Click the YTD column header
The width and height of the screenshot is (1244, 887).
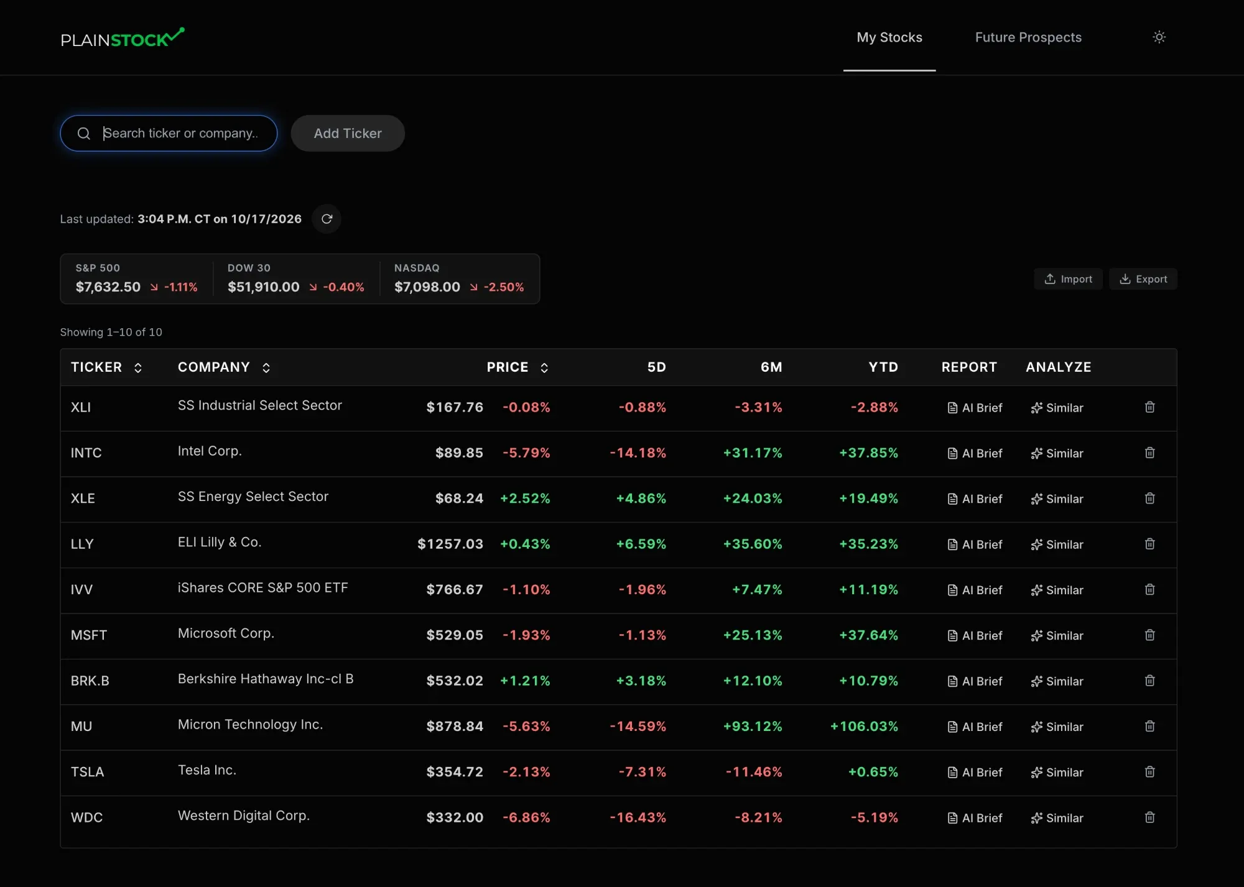pos(883,367)
